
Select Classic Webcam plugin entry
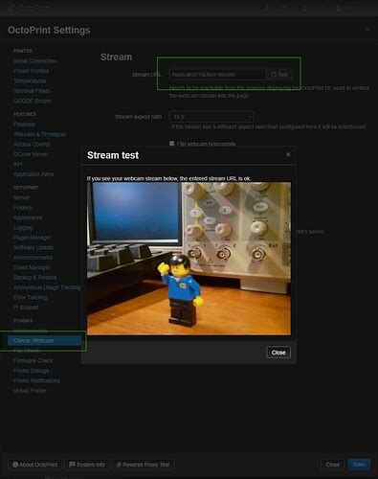tap(44, 341)
